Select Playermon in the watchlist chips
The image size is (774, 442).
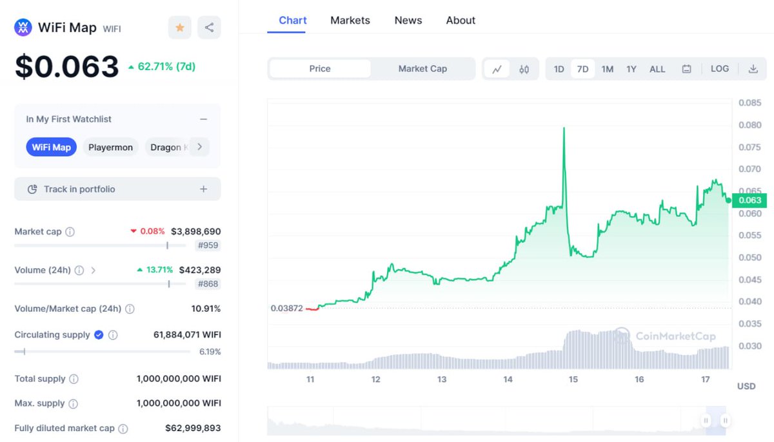coord(110,147)
